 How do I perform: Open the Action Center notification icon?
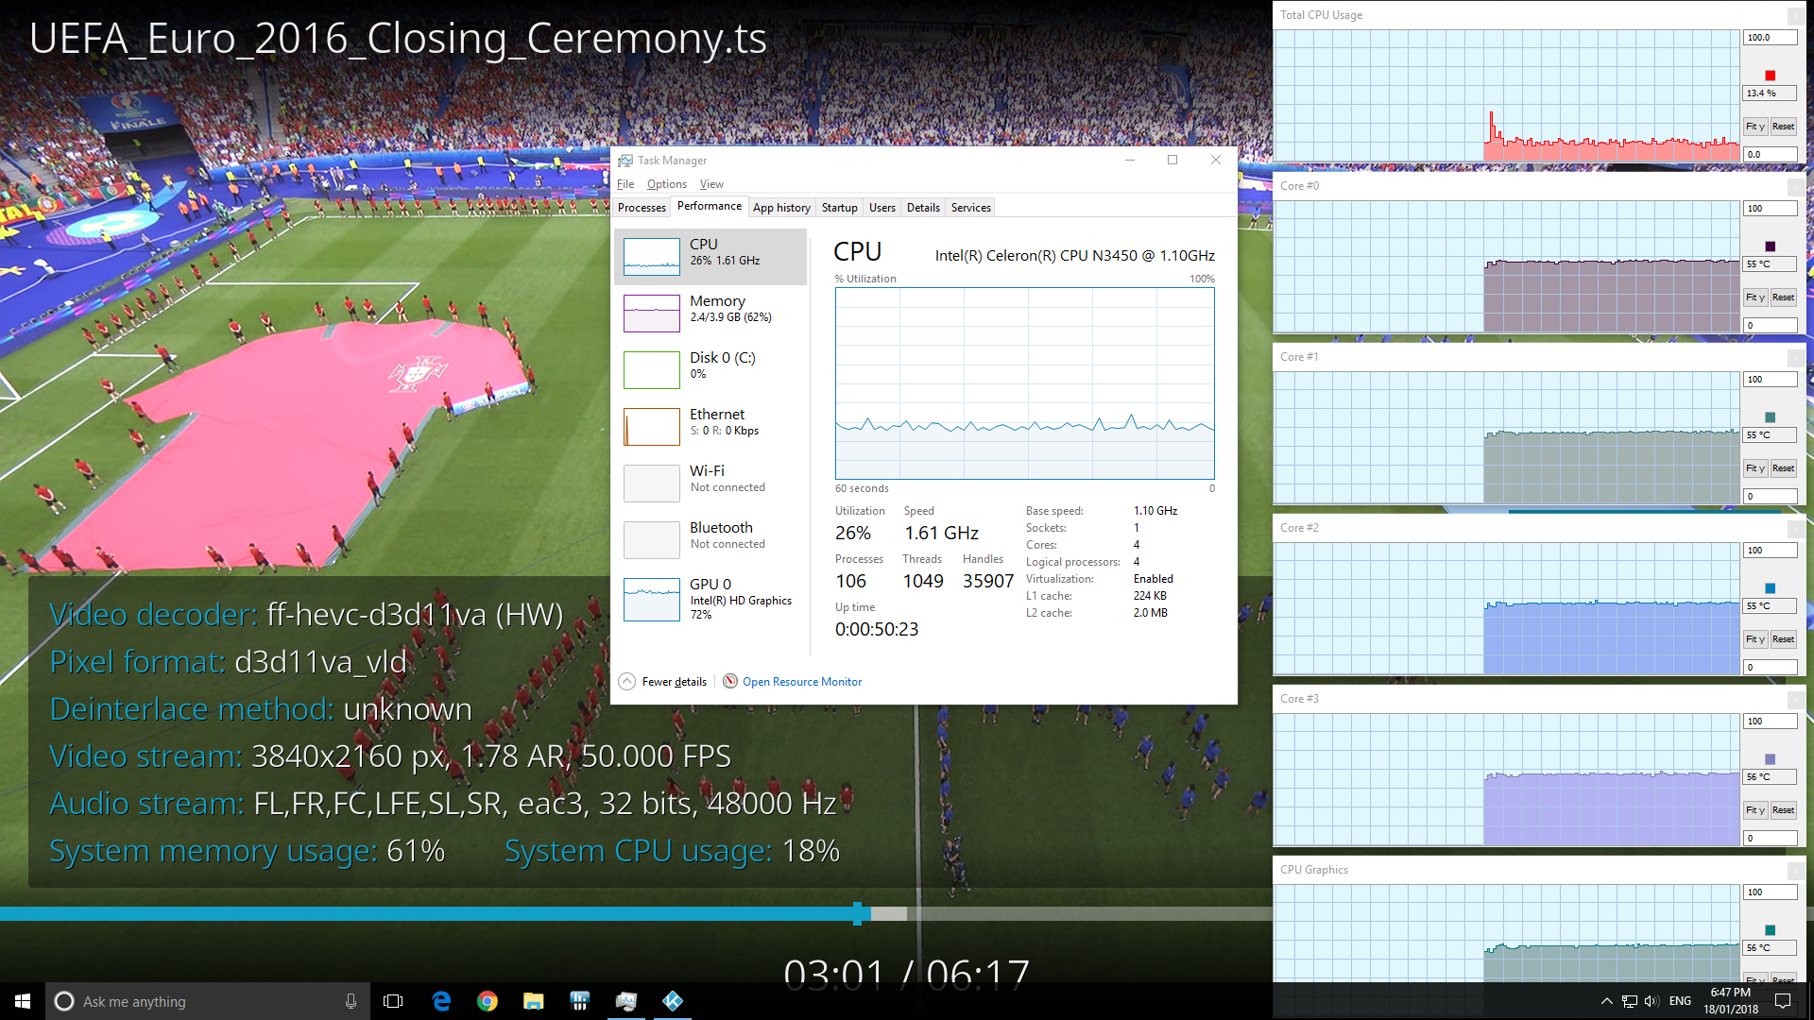[x=1783, y=1001]
